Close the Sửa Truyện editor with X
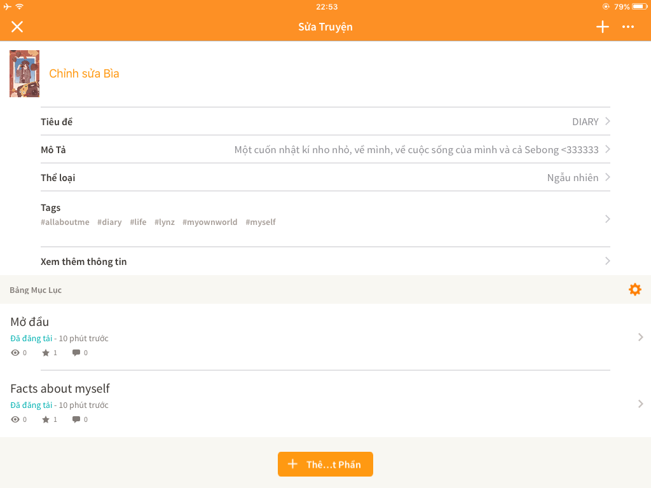This screenshot has width=651, height=488. pyautogui.click(x=17, y=27)
